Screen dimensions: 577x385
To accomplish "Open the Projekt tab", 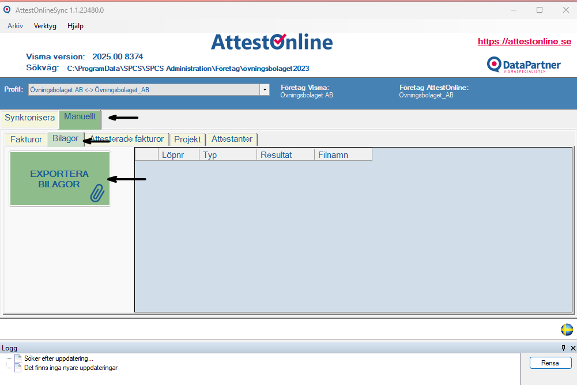I will click(187, 139).
